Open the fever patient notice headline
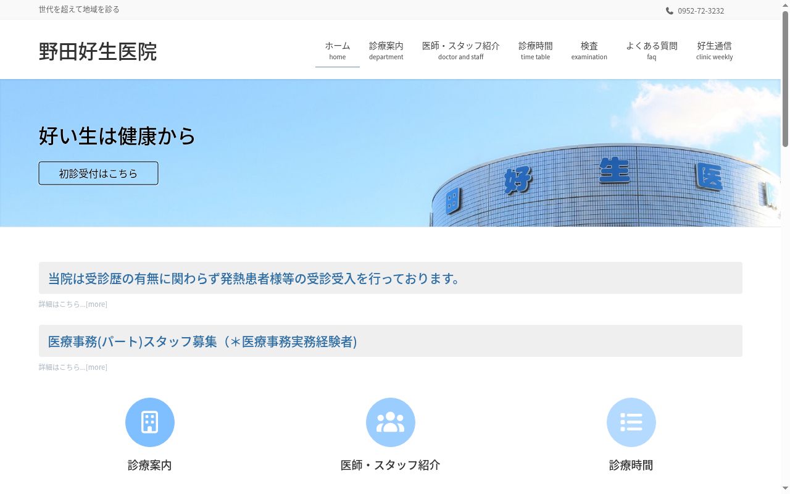The width and height of the screenshot is (790, 494). (255, 278)
